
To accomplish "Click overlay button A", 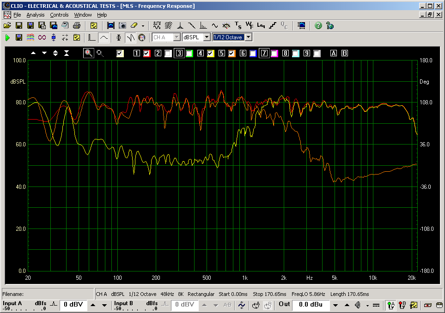I will (334, 53).
